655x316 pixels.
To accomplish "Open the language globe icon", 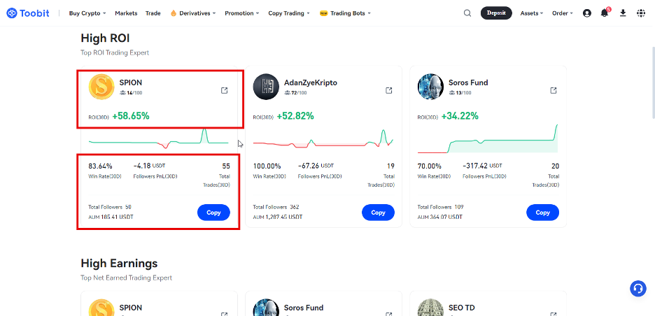I will pos(641,13).
